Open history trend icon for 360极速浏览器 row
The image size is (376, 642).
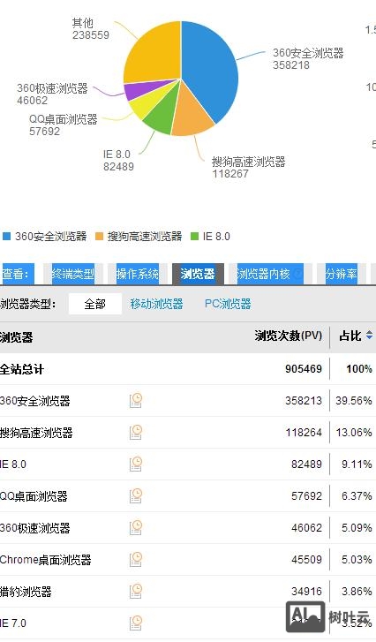(136, 528)
